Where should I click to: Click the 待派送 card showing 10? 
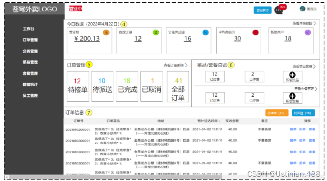(x=102, y=86)
